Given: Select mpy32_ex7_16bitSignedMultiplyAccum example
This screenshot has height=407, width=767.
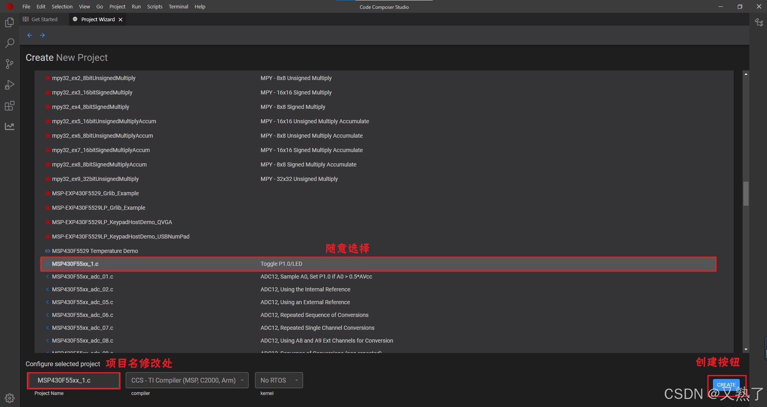Looking at the screenshot, I should click(x=101, y=150).
